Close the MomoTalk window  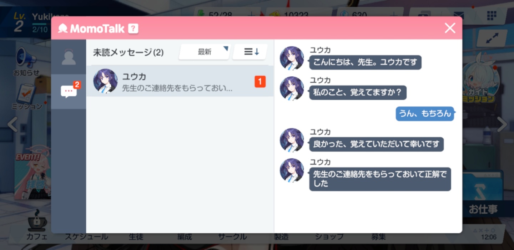[x=450, y=28]
